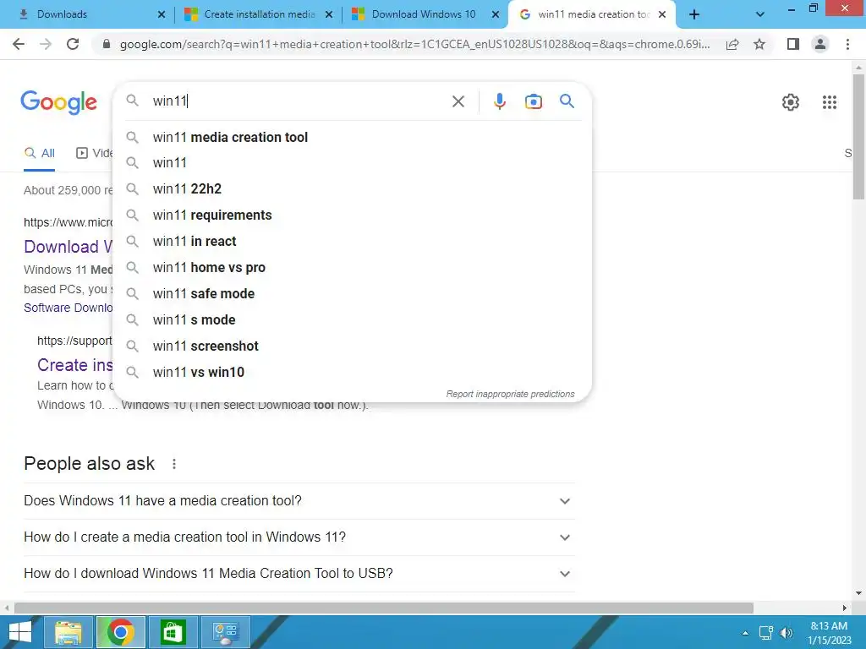
Task: Click the horizontal scrollbar thumb
Action: 383,608
